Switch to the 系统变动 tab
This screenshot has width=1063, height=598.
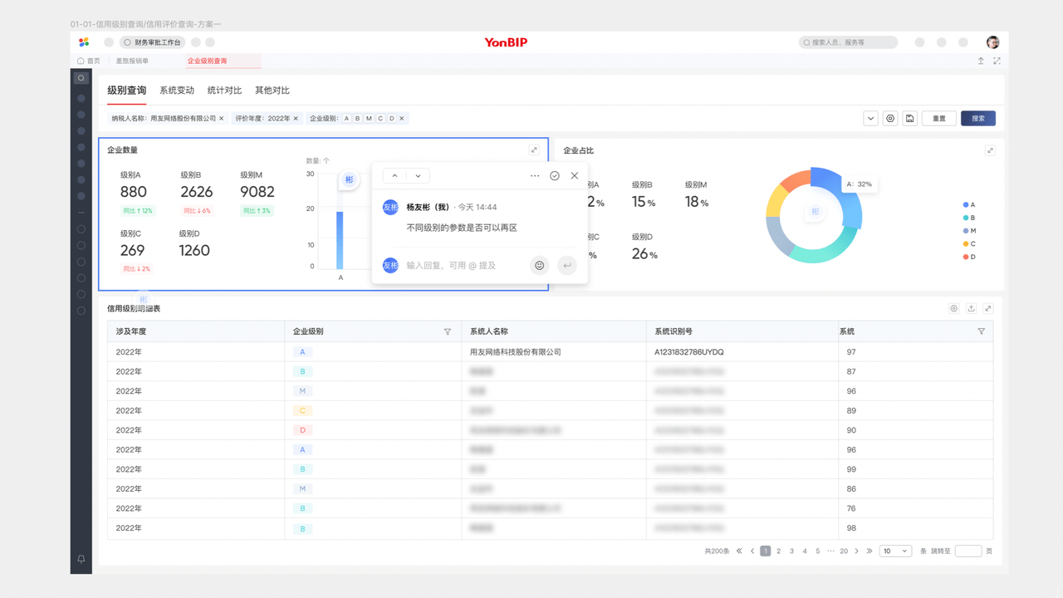[177, 91]
